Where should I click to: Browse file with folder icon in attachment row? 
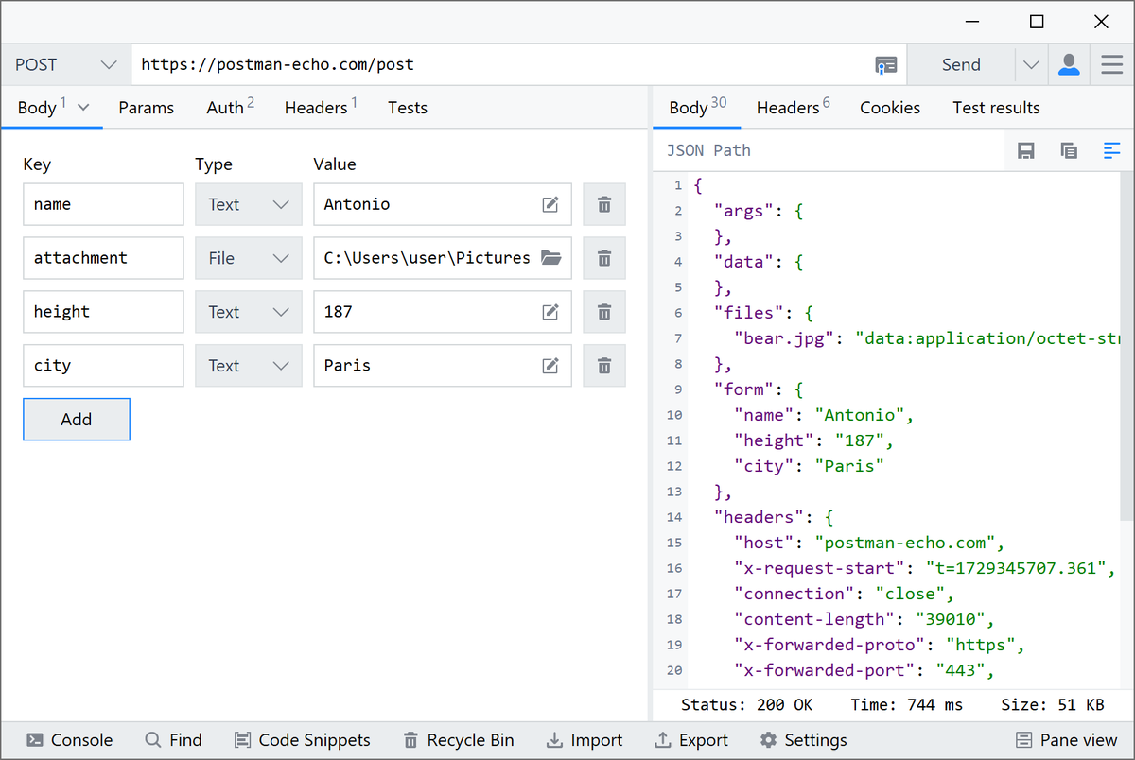pos(550,258)
